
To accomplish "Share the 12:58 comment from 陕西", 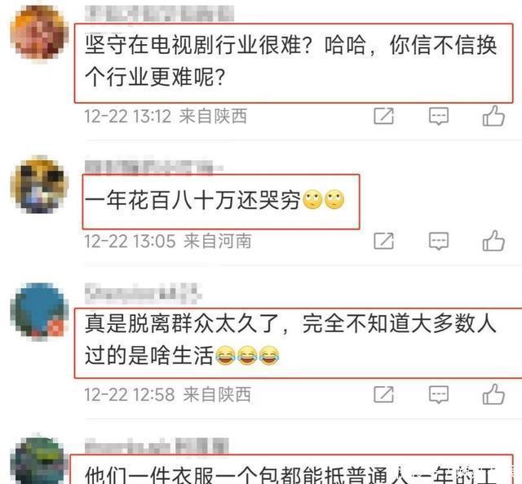I will click(x=383, y=394).
